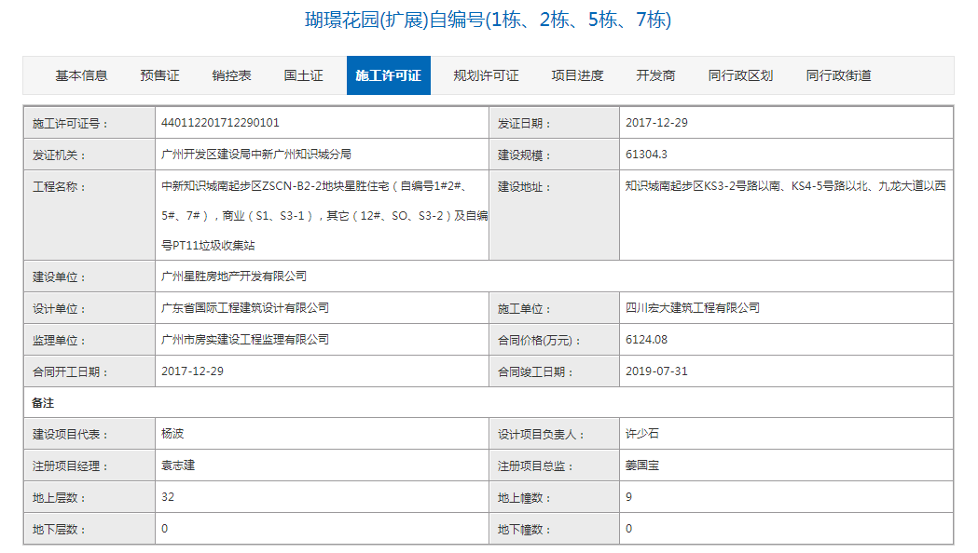Image resolution: width=978 pixels, height=553 pixels.
Task: Click the developer name 广州星胜房地产开发有限公司
Action: point(234,276)
